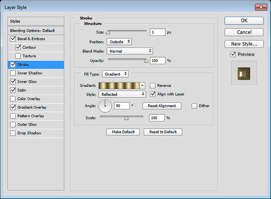Click the Angle value field
This screenshot has width=271, height=199.
point(121,106)
